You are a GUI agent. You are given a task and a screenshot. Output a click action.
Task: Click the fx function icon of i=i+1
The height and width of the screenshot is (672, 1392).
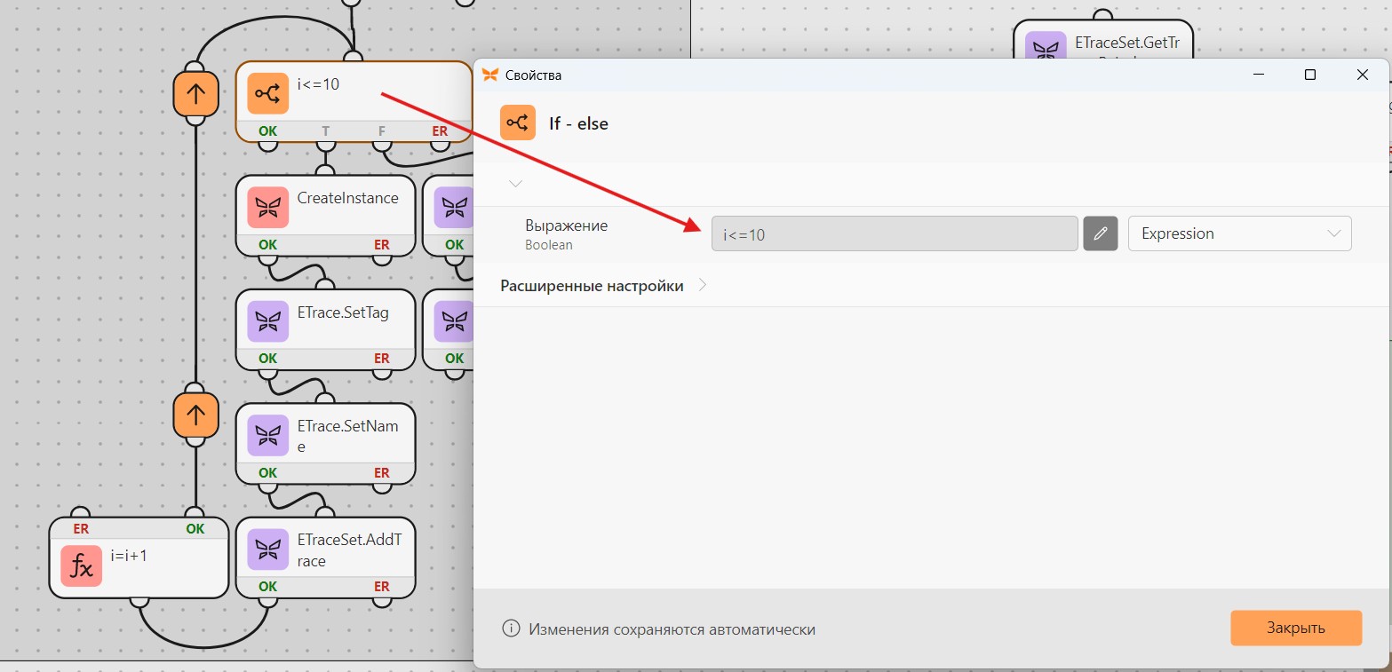point(81,565)
